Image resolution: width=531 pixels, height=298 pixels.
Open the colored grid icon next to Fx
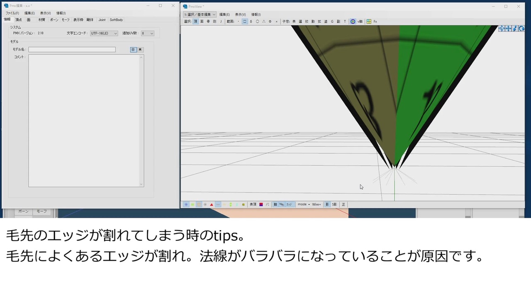point(369,22)
